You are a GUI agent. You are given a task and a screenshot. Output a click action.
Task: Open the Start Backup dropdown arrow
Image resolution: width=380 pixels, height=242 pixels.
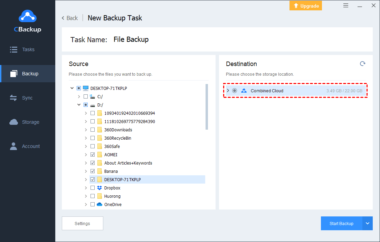pos(368,224)
